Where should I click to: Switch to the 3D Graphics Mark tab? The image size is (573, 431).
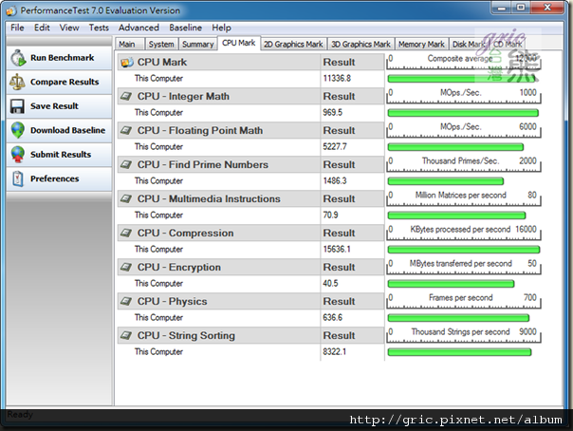coord(360,45)
